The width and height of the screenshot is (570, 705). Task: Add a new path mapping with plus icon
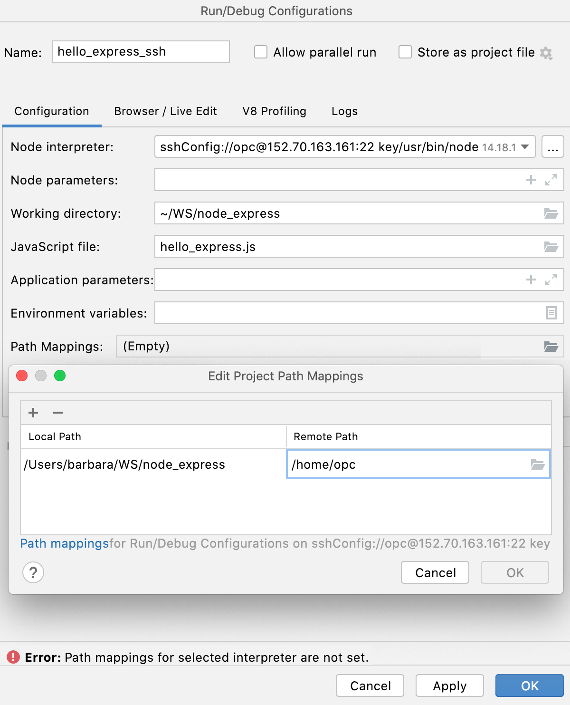click(x=33, y=413)
